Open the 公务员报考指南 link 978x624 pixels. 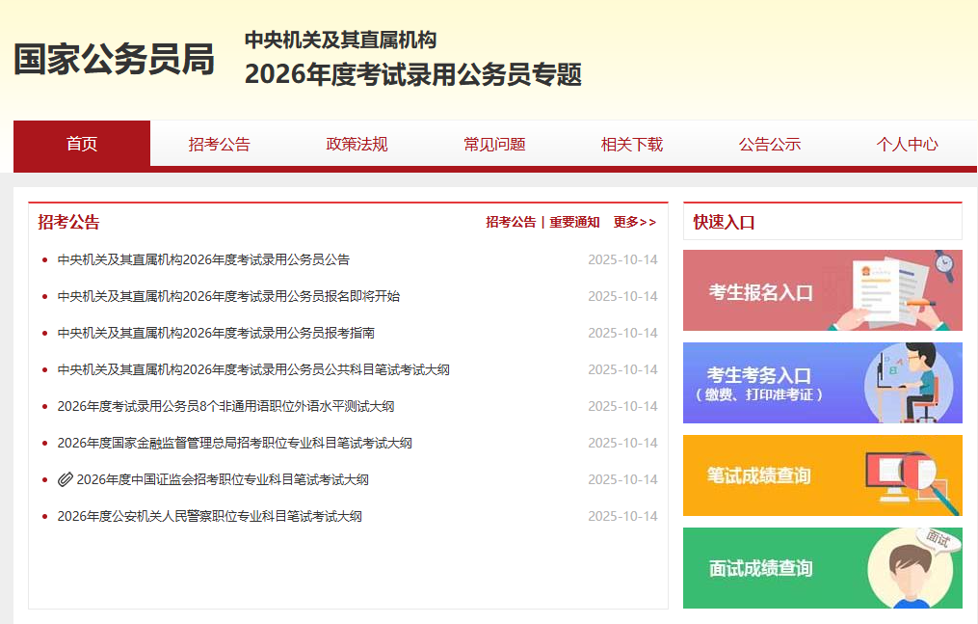point(216,333)
